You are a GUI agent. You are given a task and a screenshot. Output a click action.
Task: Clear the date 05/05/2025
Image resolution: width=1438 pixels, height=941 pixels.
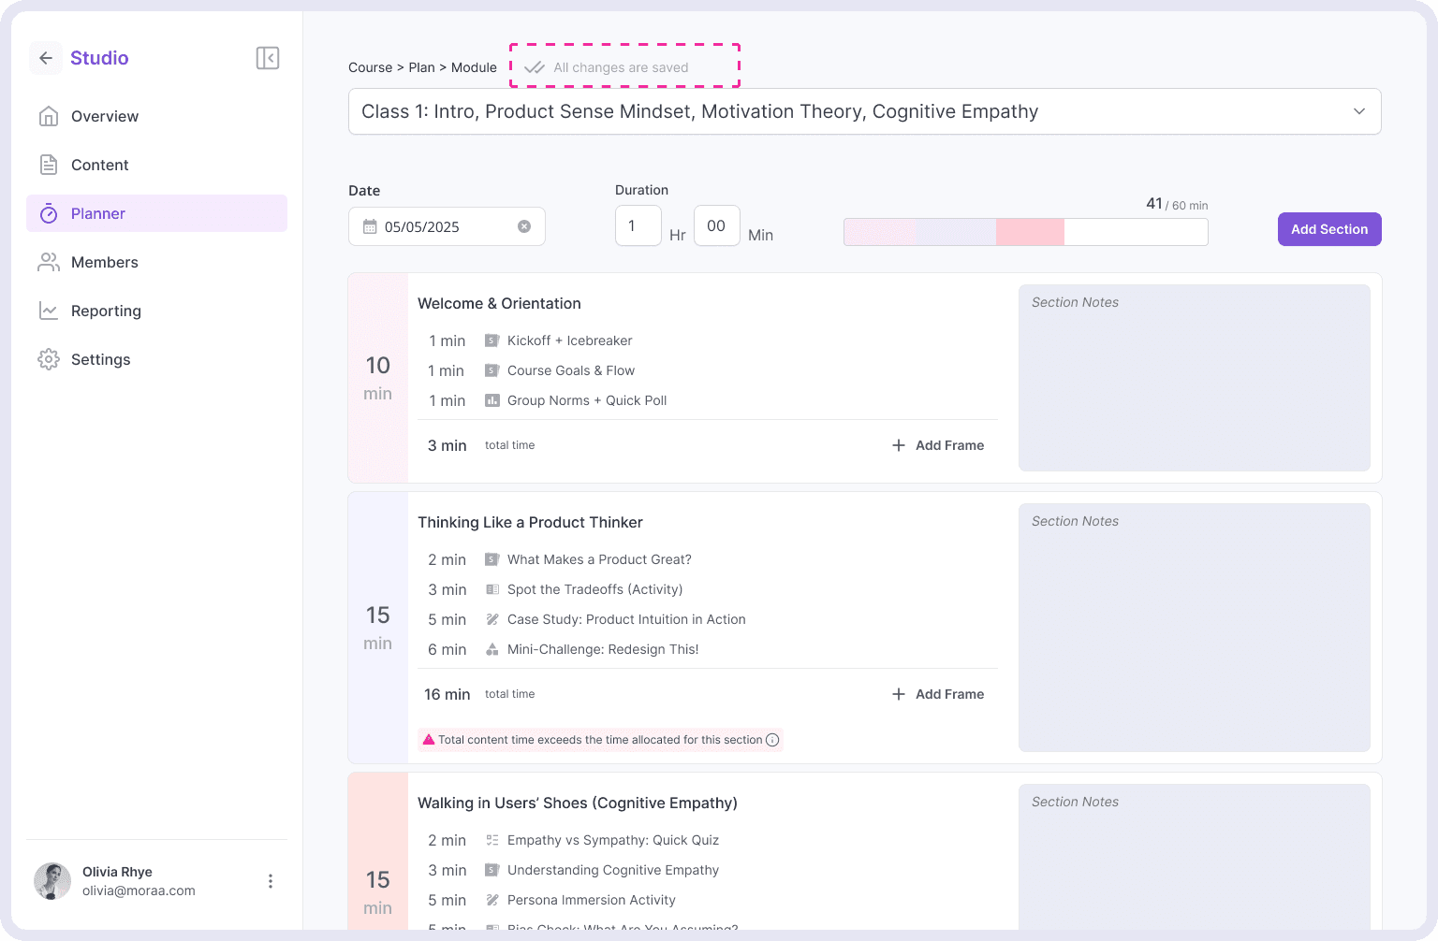tap(524, 226)
